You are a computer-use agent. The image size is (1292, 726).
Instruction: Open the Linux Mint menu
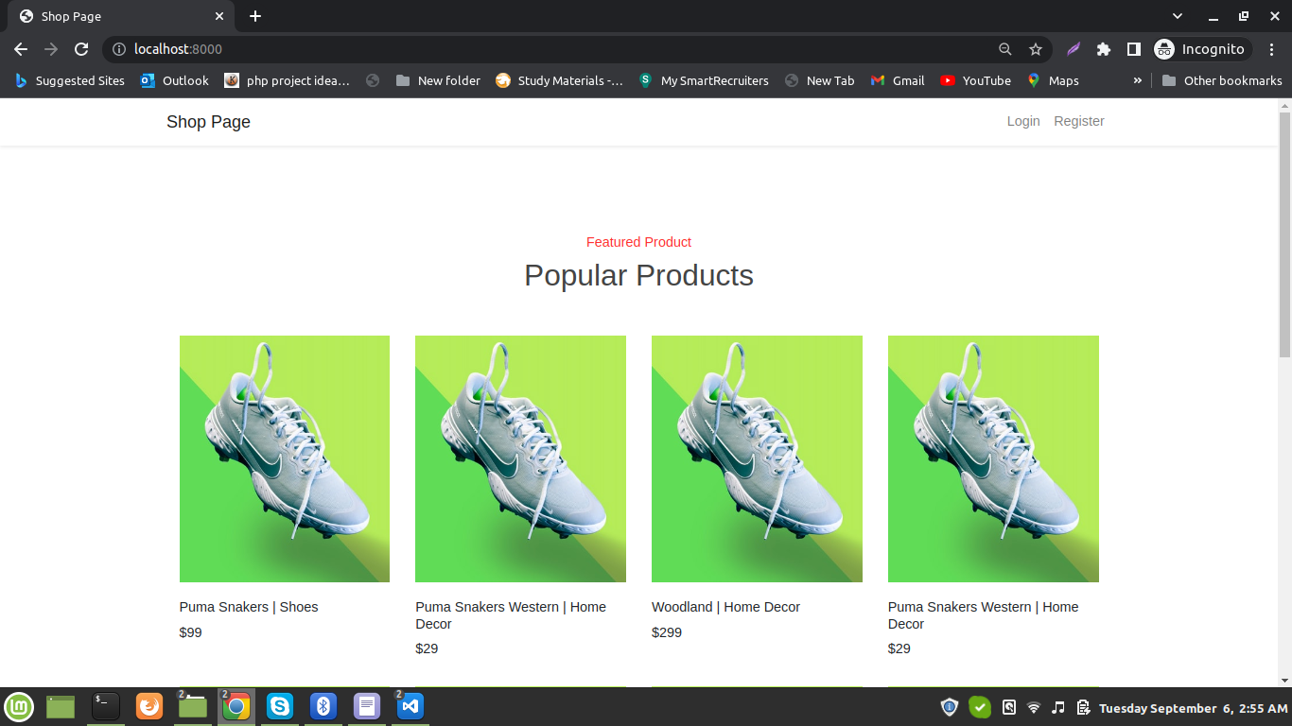[x=20, y=706]
